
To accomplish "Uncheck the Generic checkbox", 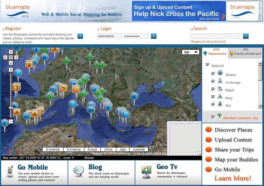I will pos(213,74).
